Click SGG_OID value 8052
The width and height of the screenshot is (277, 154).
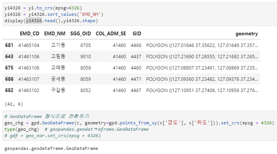pyautogui.click(x=85, y=91)
